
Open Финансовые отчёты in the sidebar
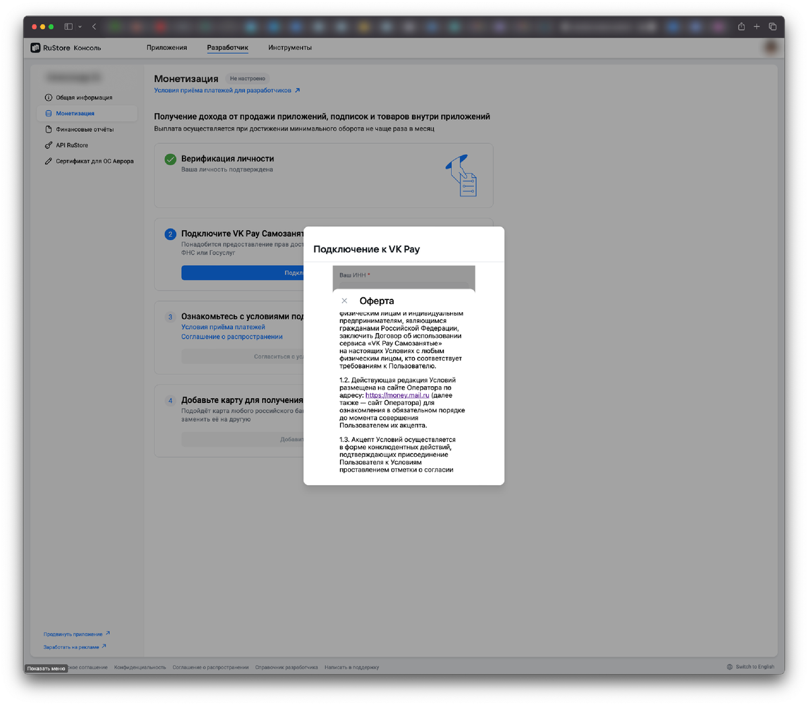click(x=88, y=129)
